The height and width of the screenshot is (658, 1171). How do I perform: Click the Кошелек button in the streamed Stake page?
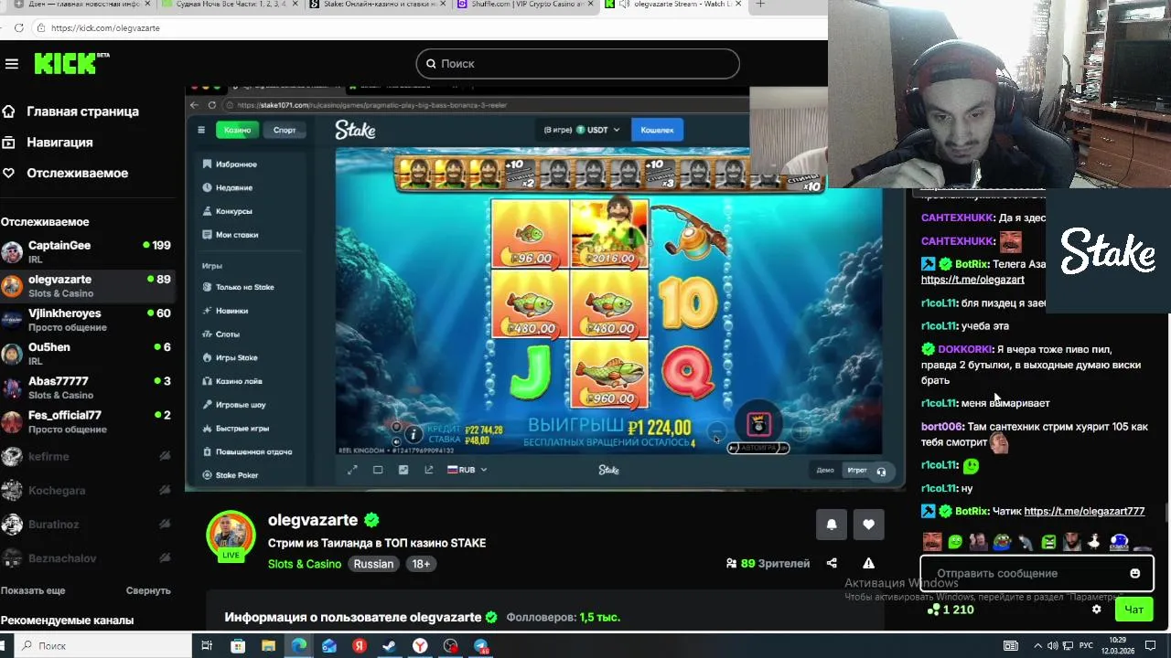click(657, 130)
